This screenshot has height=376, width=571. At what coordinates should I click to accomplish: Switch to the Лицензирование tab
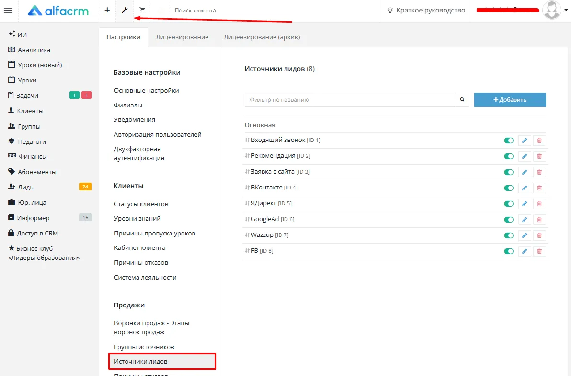coord(182,37)
